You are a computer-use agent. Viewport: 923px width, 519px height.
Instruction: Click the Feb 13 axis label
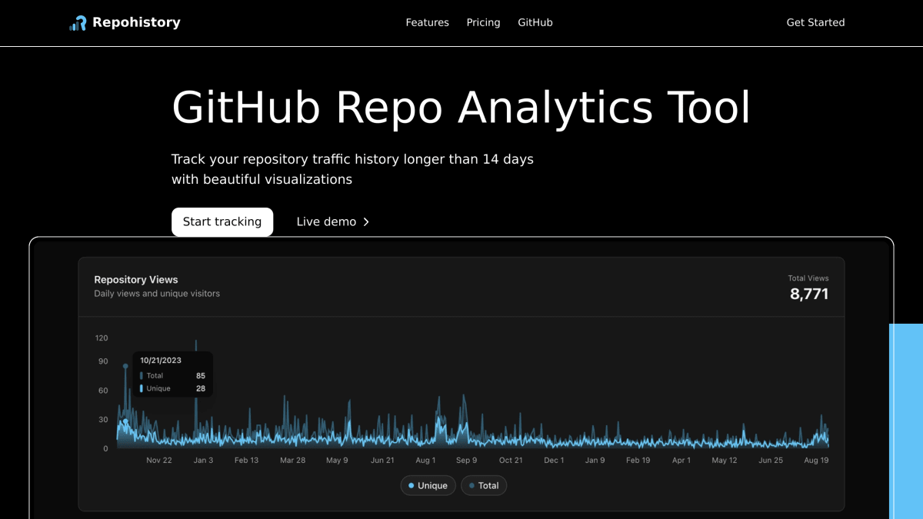247,460
